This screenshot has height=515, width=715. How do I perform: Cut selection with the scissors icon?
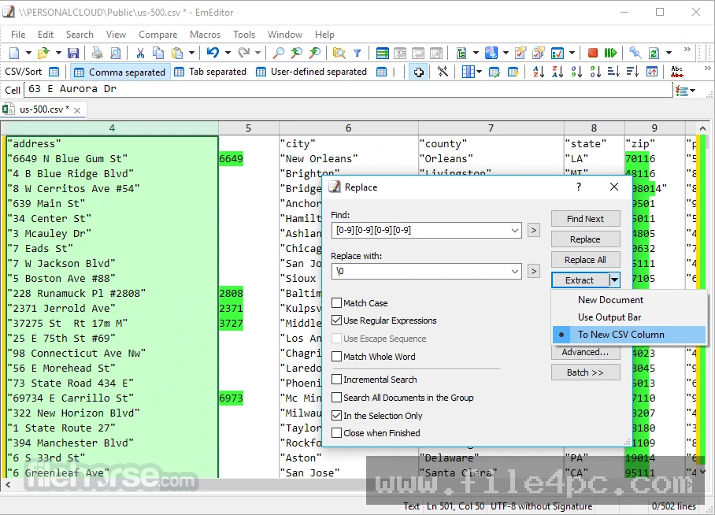(x=140, y=53)
